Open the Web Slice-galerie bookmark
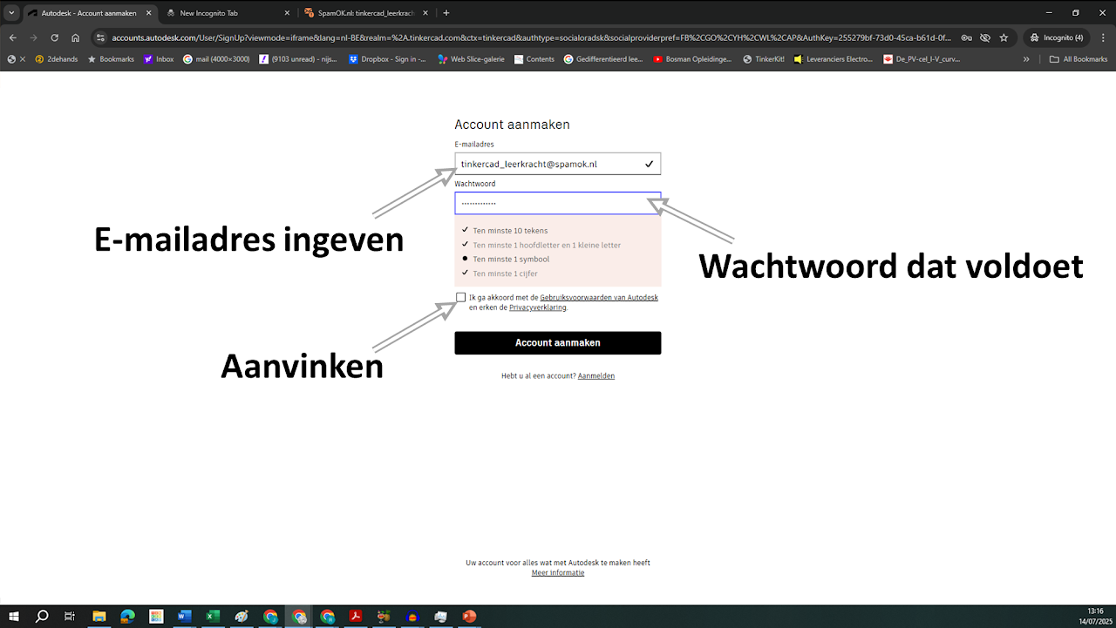 (x=471, y=59)
